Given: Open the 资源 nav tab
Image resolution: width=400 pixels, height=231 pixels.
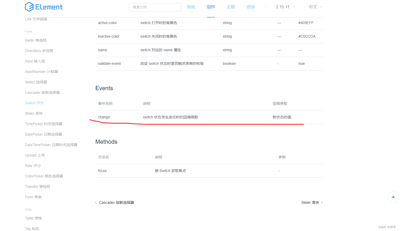Looking at the screenshot, I should pyautogui.click(x=251, y=7).
